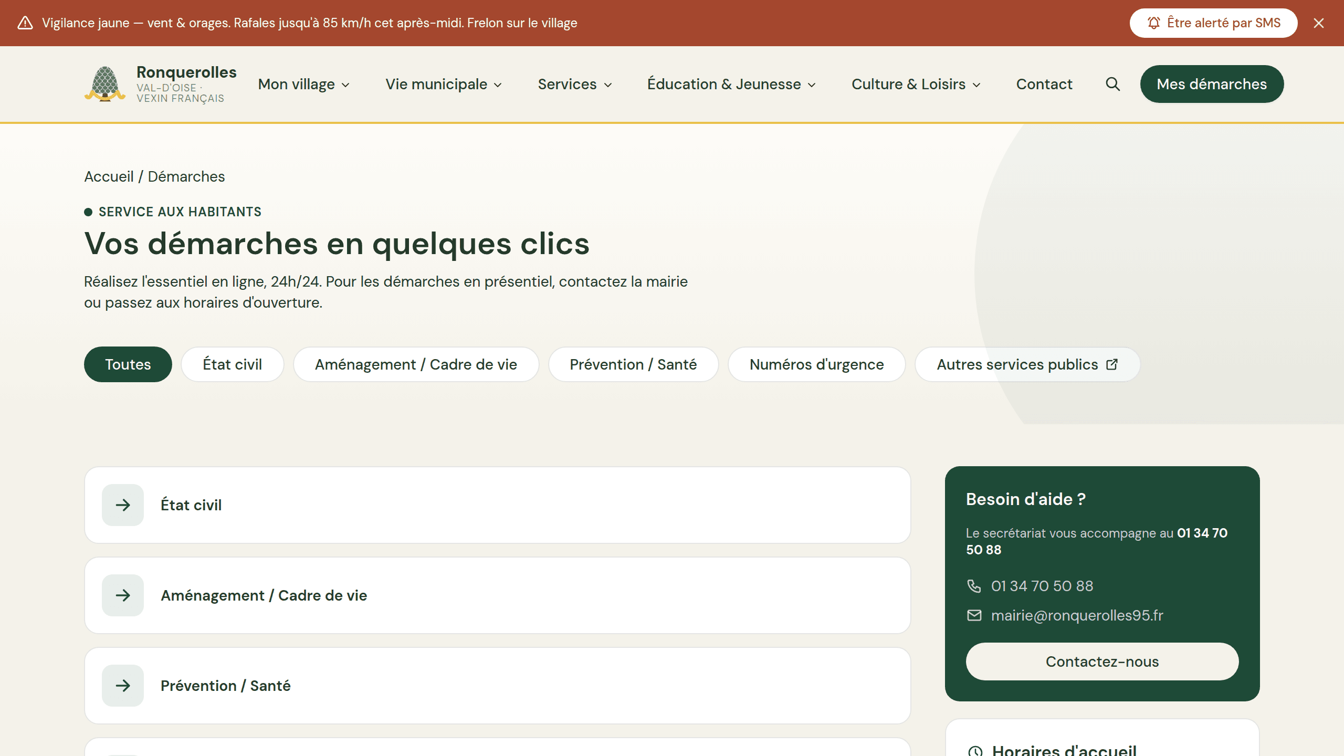1344x756 pixels.
Task: Open Autres services publics external link
Action: (x=1027, y=364)
